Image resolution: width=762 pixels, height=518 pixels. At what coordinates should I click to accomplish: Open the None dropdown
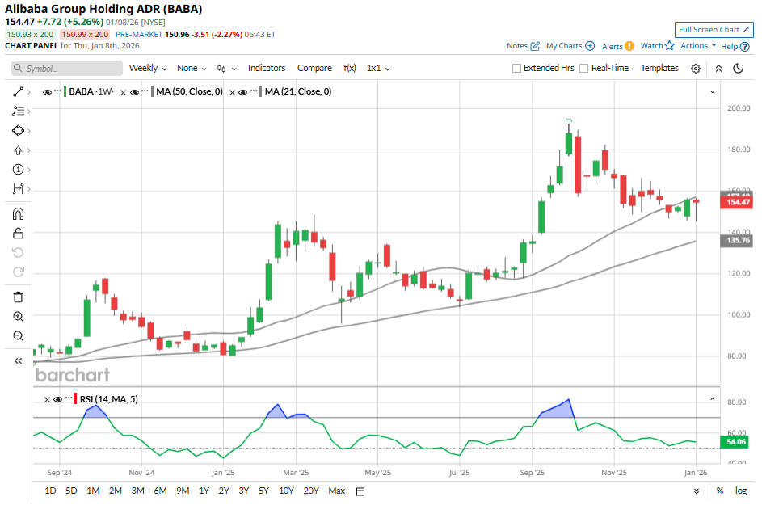(x=192, y=69)
